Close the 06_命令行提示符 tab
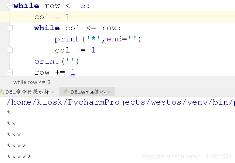 [x=53, y=92]
